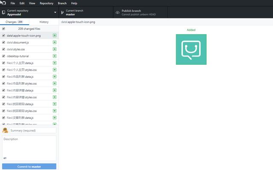Click the apple-touch-icon.png image preview
The height and width of the screenshot is (170, 273).
(191, 49)
